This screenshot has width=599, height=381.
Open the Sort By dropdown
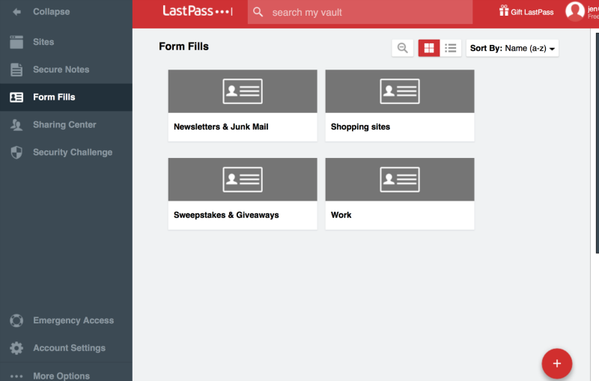point(512,48)
